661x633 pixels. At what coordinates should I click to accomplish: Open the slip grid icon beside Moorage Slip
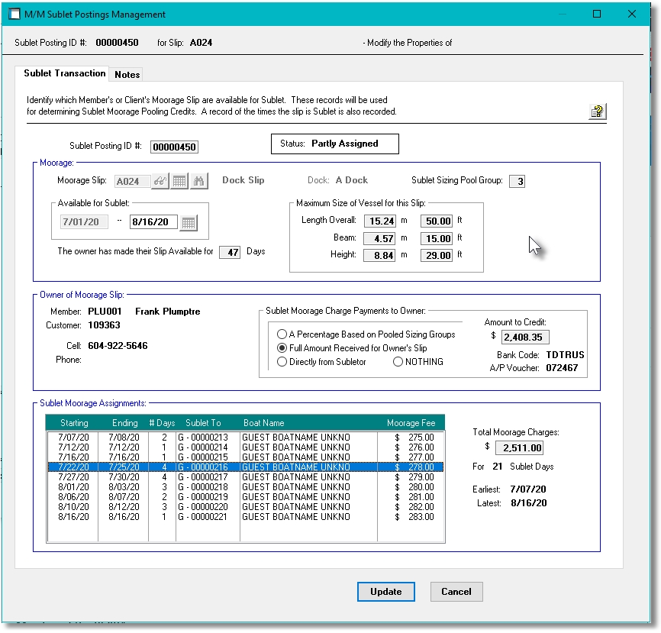179,181
